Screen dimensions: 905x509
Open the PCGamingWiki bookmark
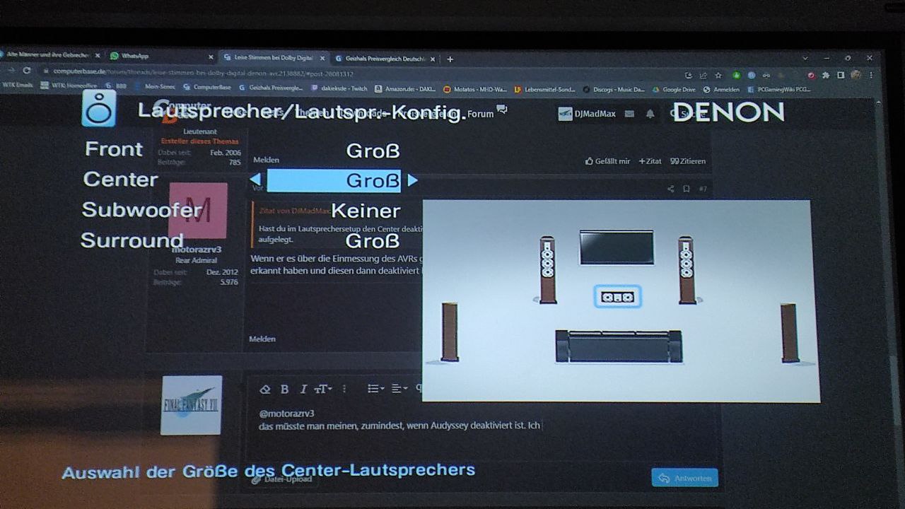point(779,90)
